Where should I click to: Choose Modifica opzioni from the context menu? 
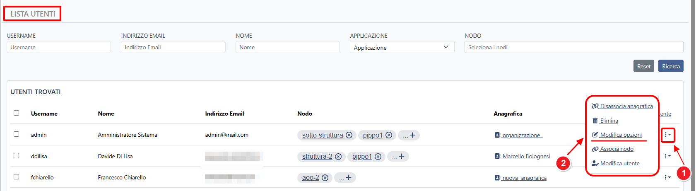point(620,135)
